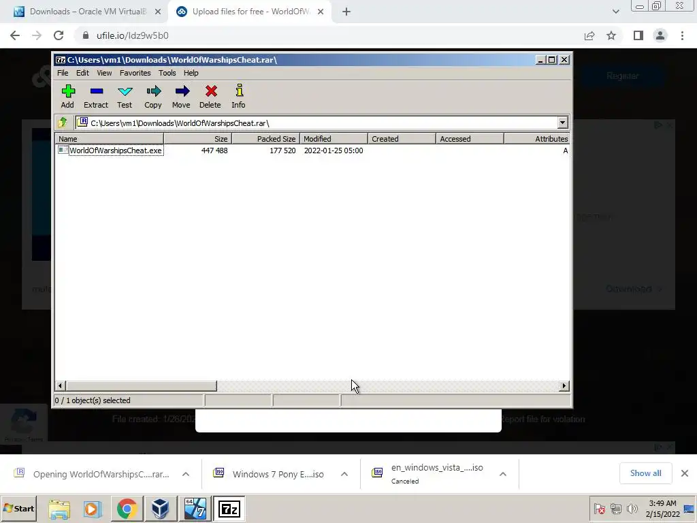Click the Extract toolbar icon
697x523 pixels.
coord(96,96)
